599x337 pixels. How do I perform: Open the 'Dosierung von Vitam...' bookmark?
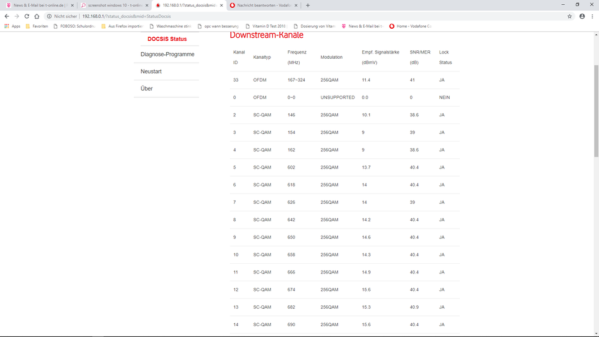pyautogui.click(x=314, y=26)
